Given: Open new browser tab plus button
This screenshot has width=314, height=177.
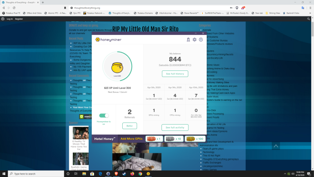Looking at the screenshot, I should (43, 2).
